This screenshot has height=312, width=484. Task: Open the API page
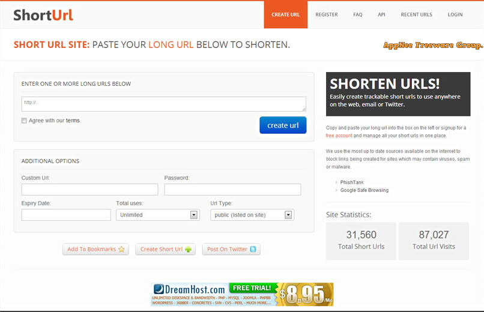pyautogui.click(x=381, y=14)
